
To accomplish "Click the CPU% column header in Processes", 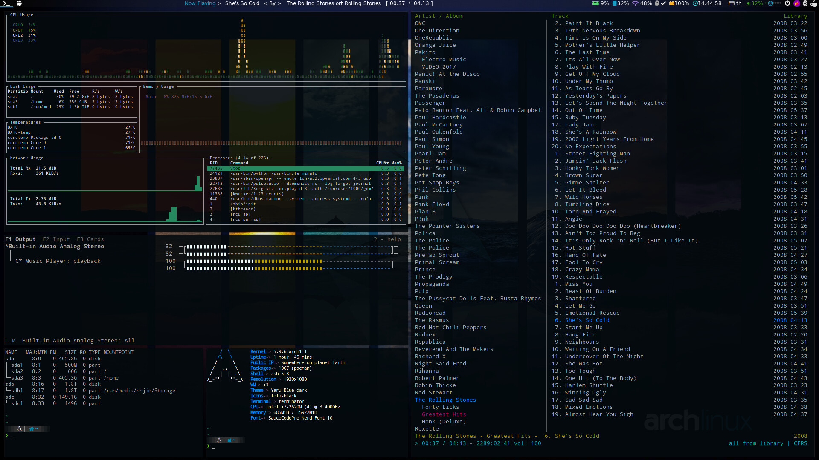I will pyautogui.click(x=382, y=163).
